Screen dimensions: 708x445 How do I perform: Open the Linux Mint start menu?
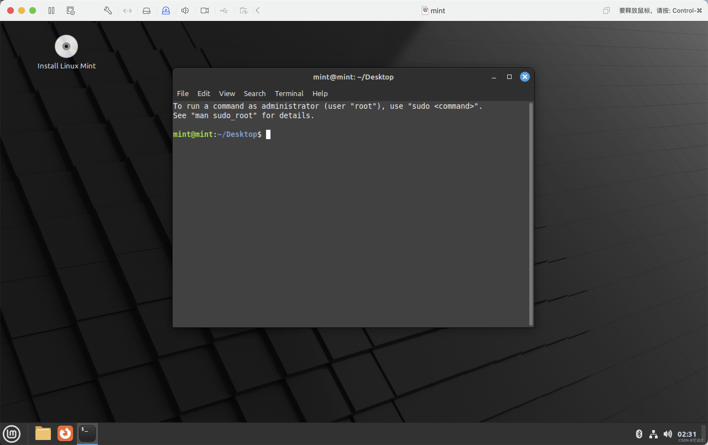tap(12, 433)
